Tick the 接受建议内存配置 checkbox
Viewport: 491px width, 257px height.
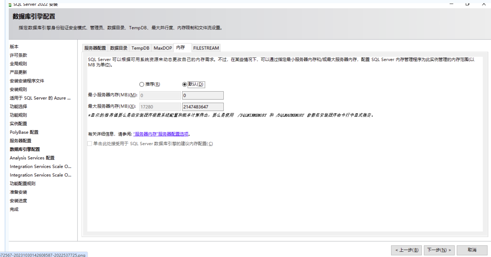click(90, 144)
